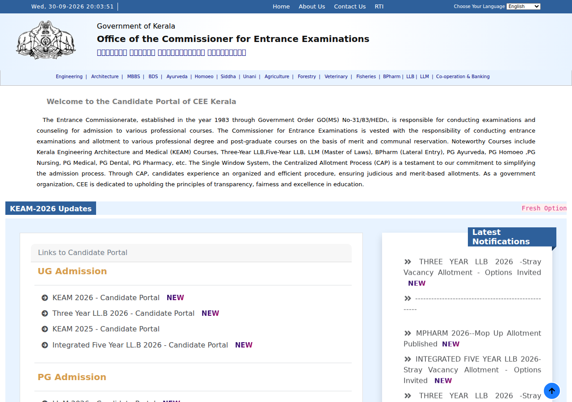Click chevrons icon beside the dashed separator notification
The width and height of the screenshot is (572, 402).
(x=408, y=298)
